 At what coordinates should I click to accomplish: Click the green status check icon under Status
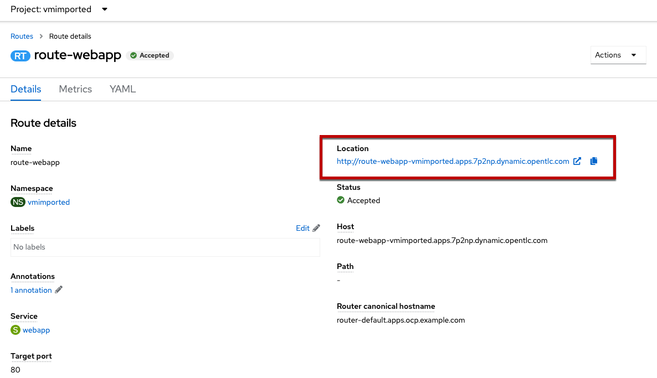341,200
